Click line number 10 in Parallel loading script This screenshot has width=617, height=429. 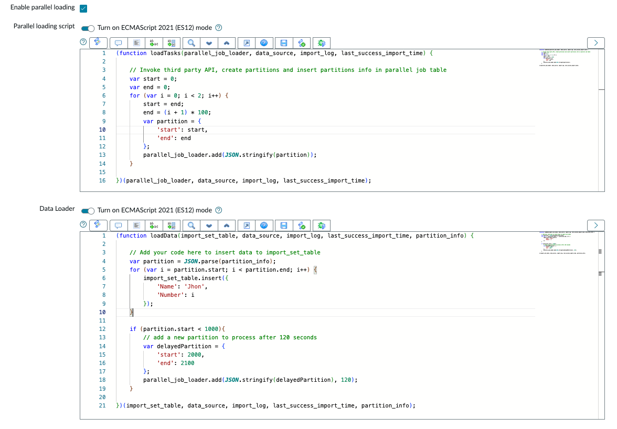pos(102,130)
